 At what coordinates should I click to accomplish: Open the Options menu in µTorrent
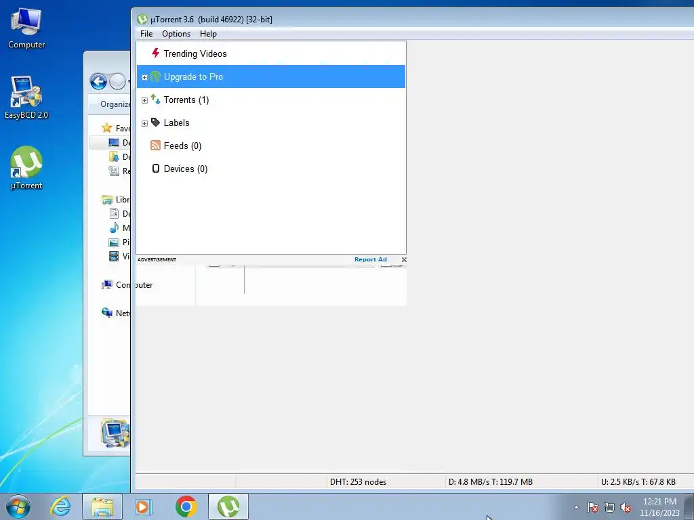coord(176,34)
